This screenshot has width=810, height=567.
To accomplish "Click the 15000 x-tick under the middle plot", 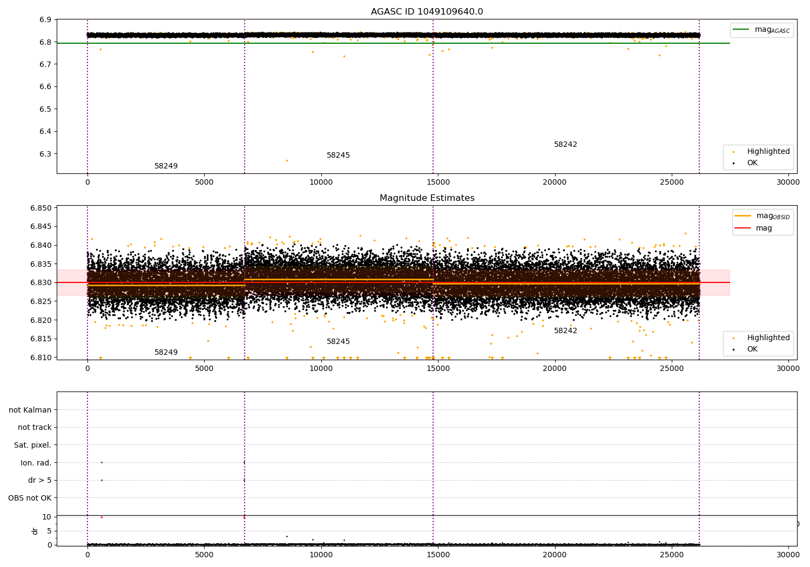I will click(x=438, y=369).
